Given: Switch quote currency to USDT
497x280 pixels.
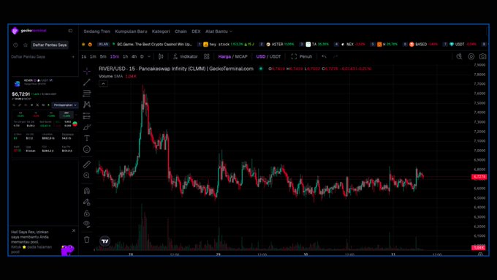Looking at the screenshot, I should [275, 56].
